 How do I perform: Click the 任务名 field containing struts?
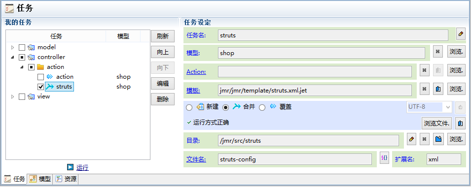pos(333,35)
